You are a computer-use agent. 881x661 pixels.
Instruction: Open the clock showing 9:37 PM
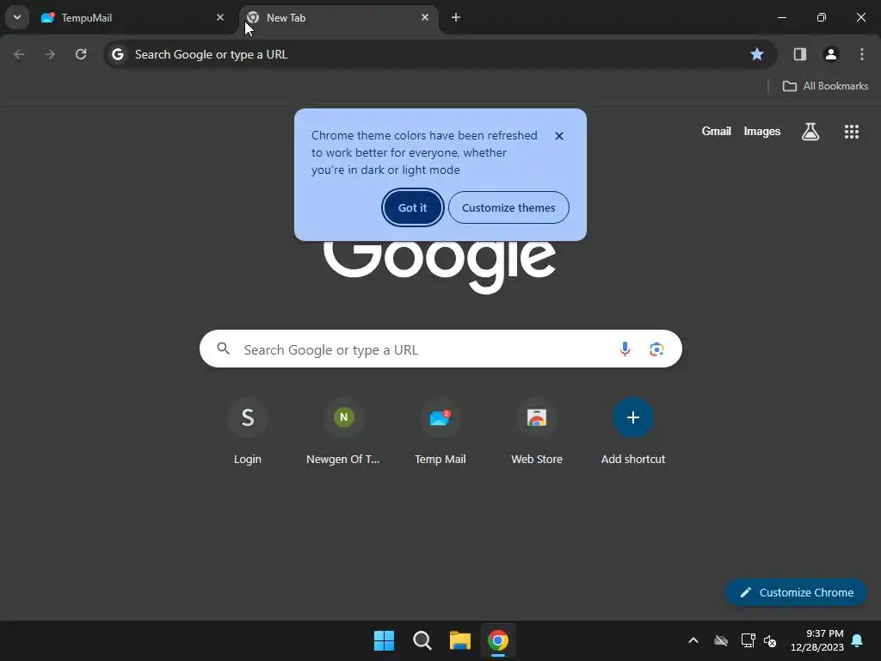(x=817, y=640)
